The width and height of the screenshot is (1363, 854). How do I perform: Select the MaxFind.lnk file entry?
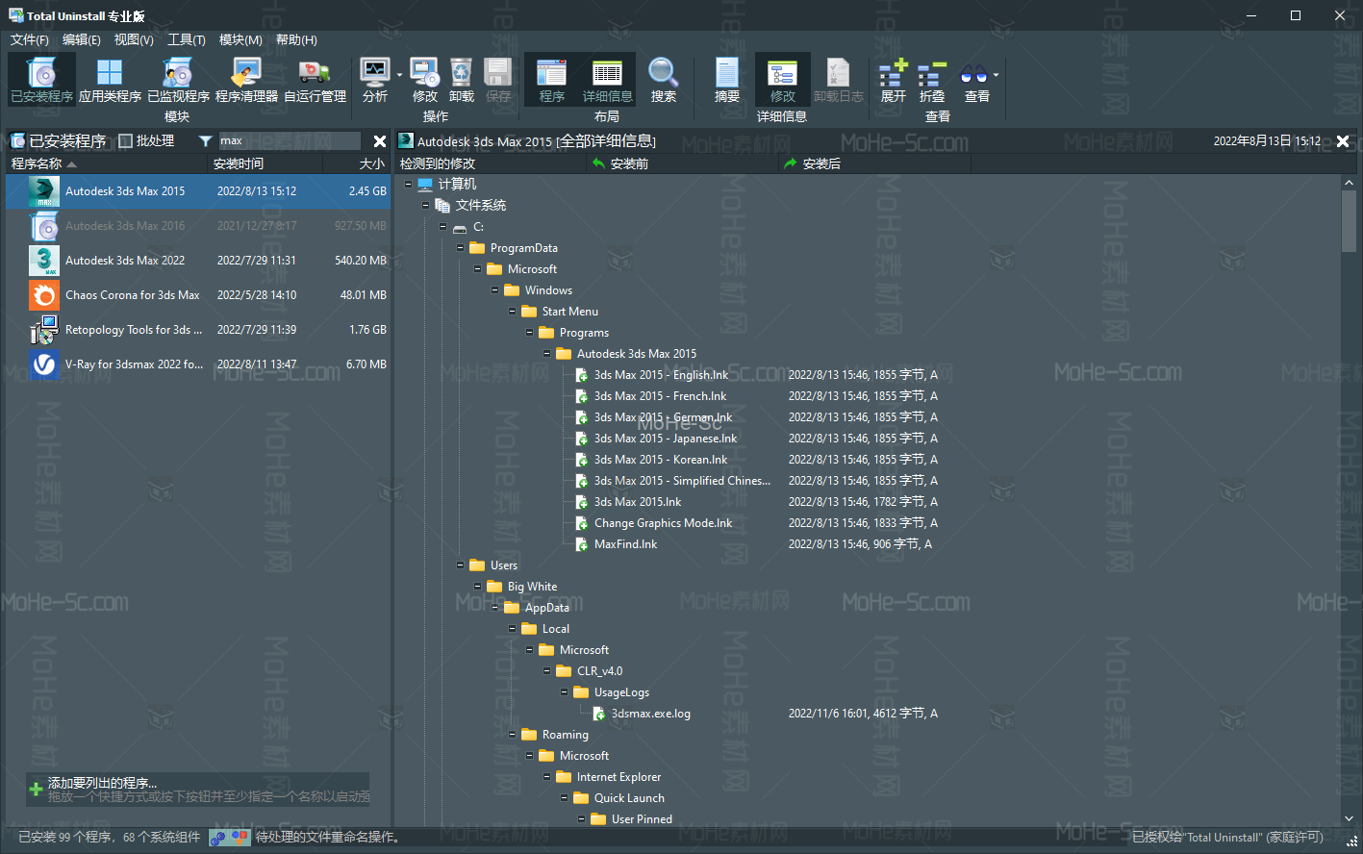(x=625, y=544)
